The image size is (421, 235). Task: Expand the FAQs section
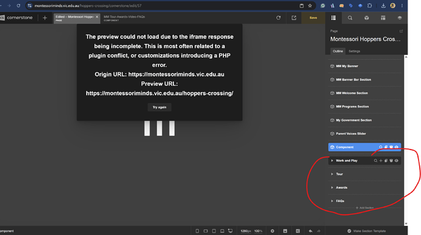point(332,201)
